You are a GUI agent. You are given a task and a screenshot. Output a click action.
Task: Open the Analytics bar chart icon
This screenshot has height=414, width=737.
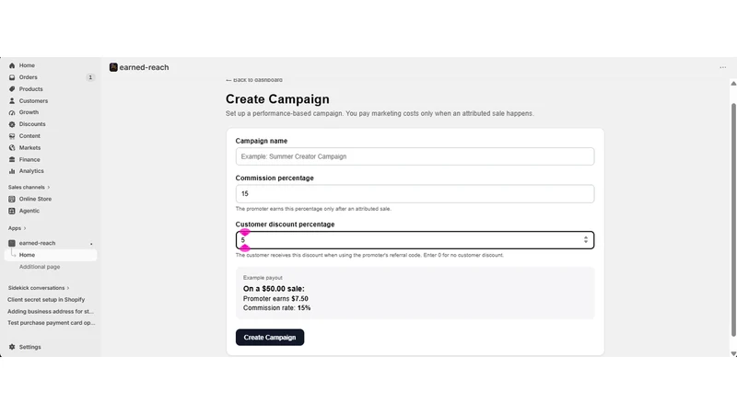click(x=12, y=171)
